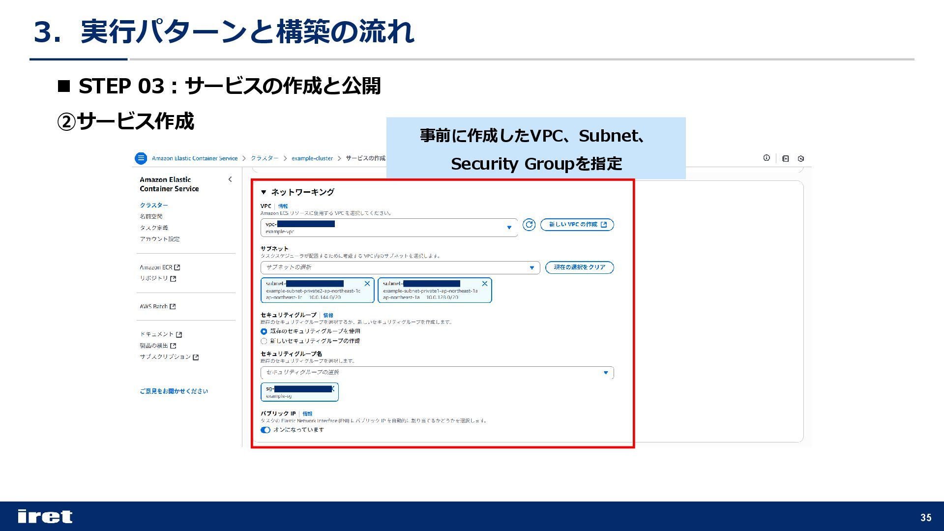The image size is (944, 531).
Task: Click the refresh VPC list icon
Action: [529, 225]
